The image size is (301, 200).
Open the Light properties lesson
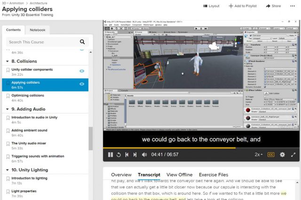pos(24,191)
